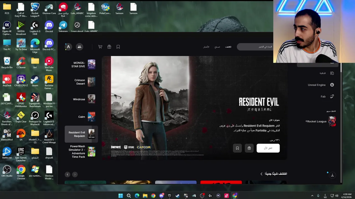
Task: Expand the اكتشف شيئًا جديدًا section chevron
Action: 261,174
